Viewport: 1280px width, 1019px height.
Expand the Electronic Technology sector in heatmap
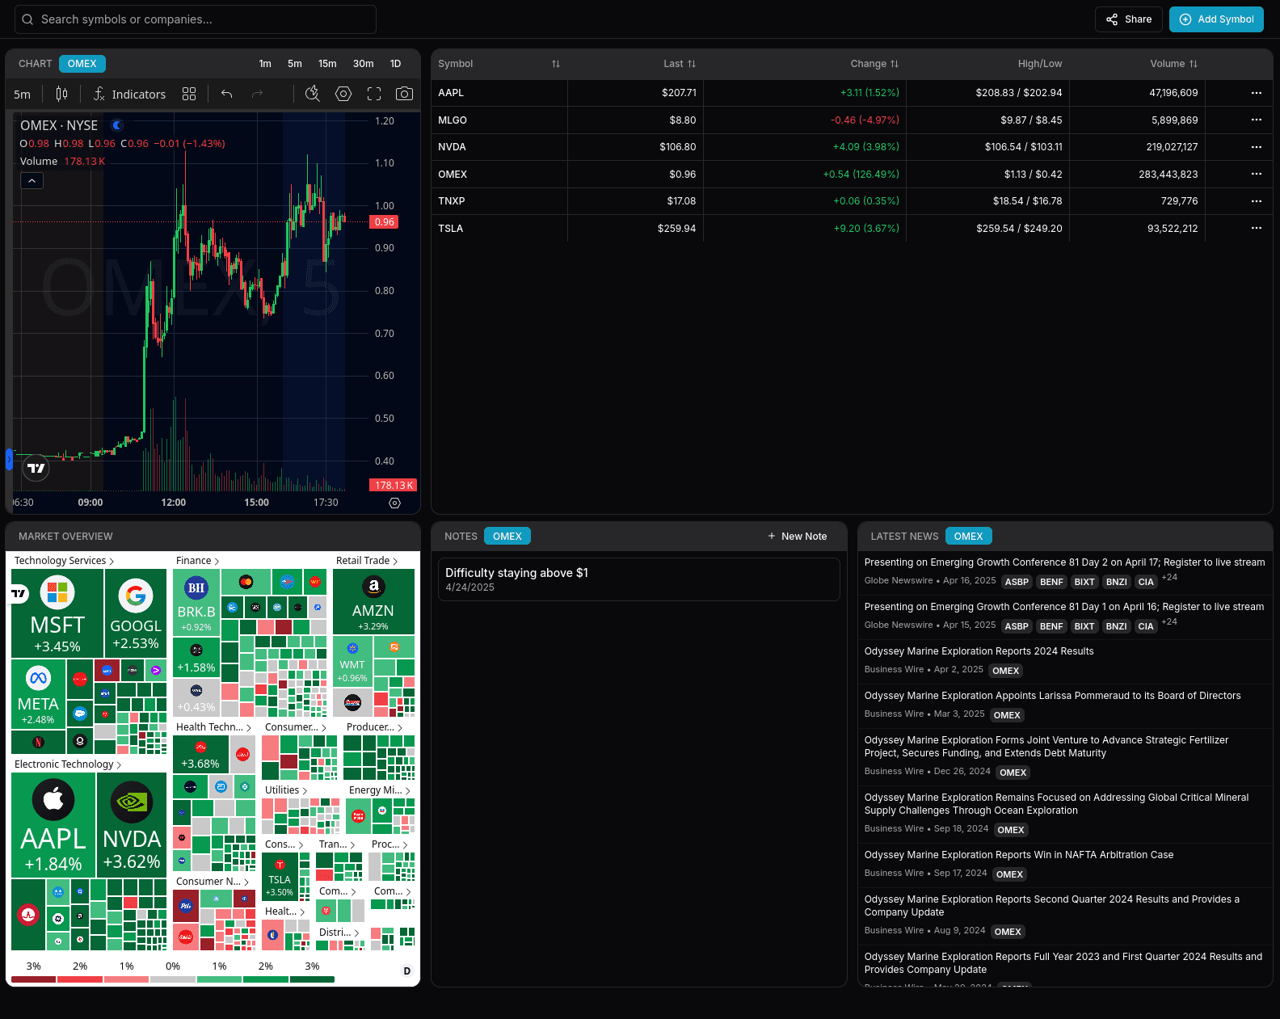(68, 764)
